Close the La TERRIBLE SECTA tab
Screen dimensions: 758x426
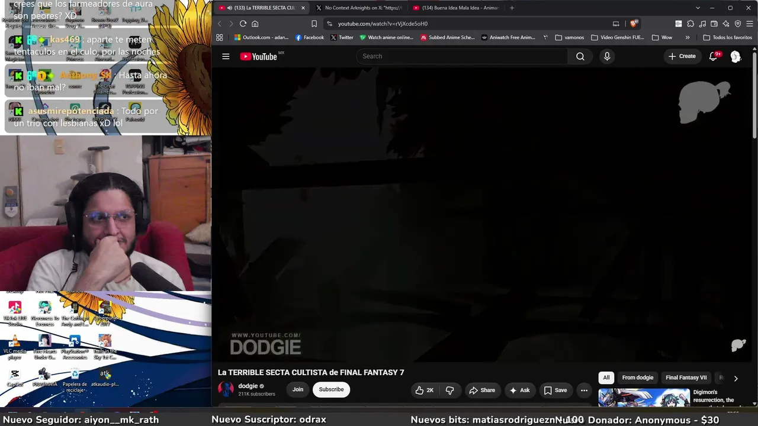[303, 8]
